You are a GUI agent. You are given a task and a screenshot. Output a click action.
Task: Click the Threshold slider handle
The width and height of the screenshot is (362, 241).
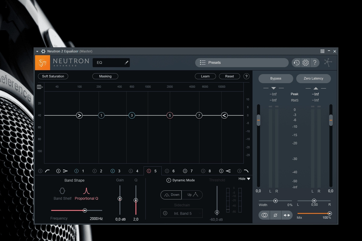(217, 212)
